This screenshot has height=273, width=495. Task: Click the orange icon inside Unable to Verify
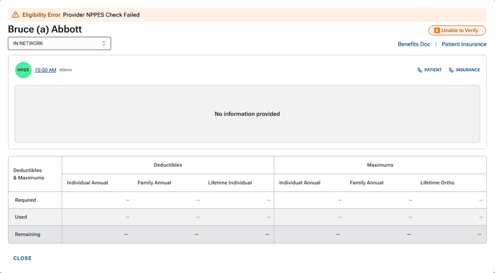(437, 31)
